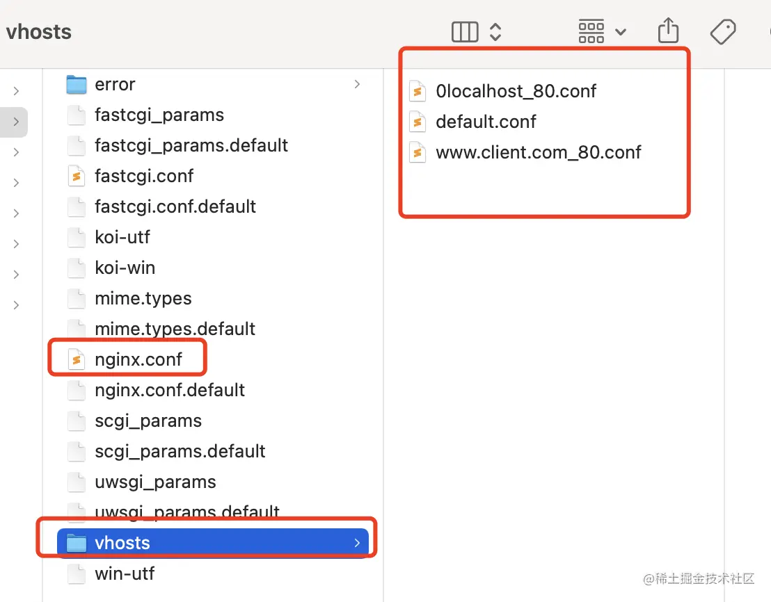Select scgi_params.default file

click(x=180, y=451)
